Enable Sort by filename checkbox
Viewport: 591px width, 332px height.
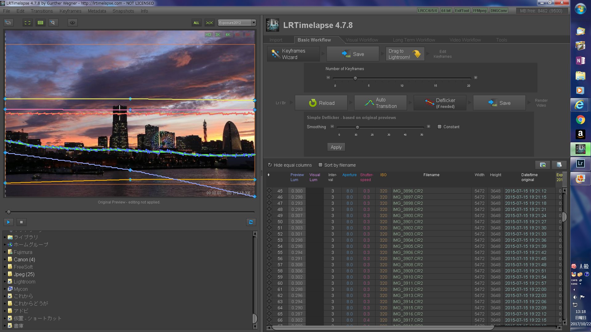click(320, 165)
